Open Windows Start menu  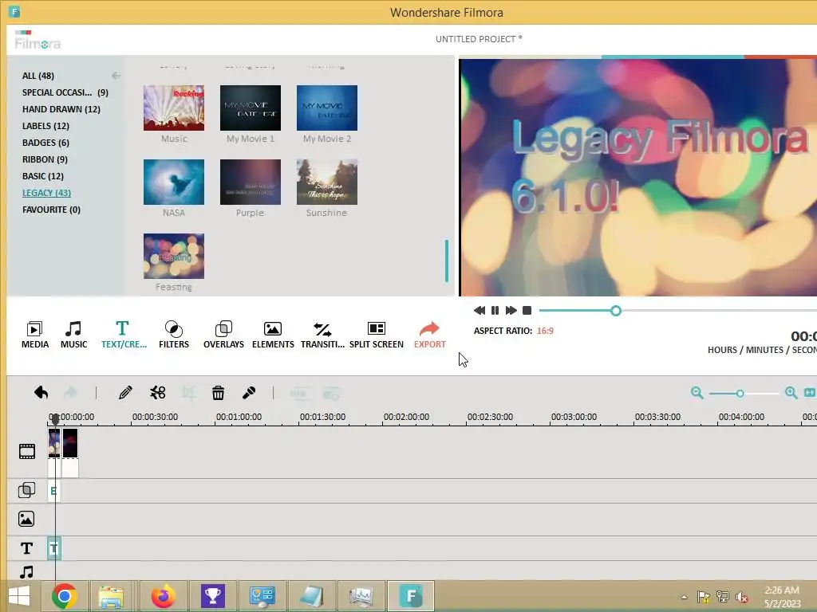coord(19,596)
